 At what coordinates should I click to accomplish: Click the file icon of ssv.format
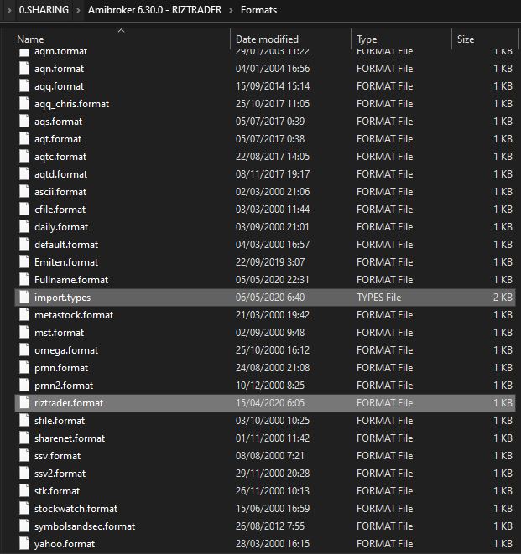(x=24, y=456)
